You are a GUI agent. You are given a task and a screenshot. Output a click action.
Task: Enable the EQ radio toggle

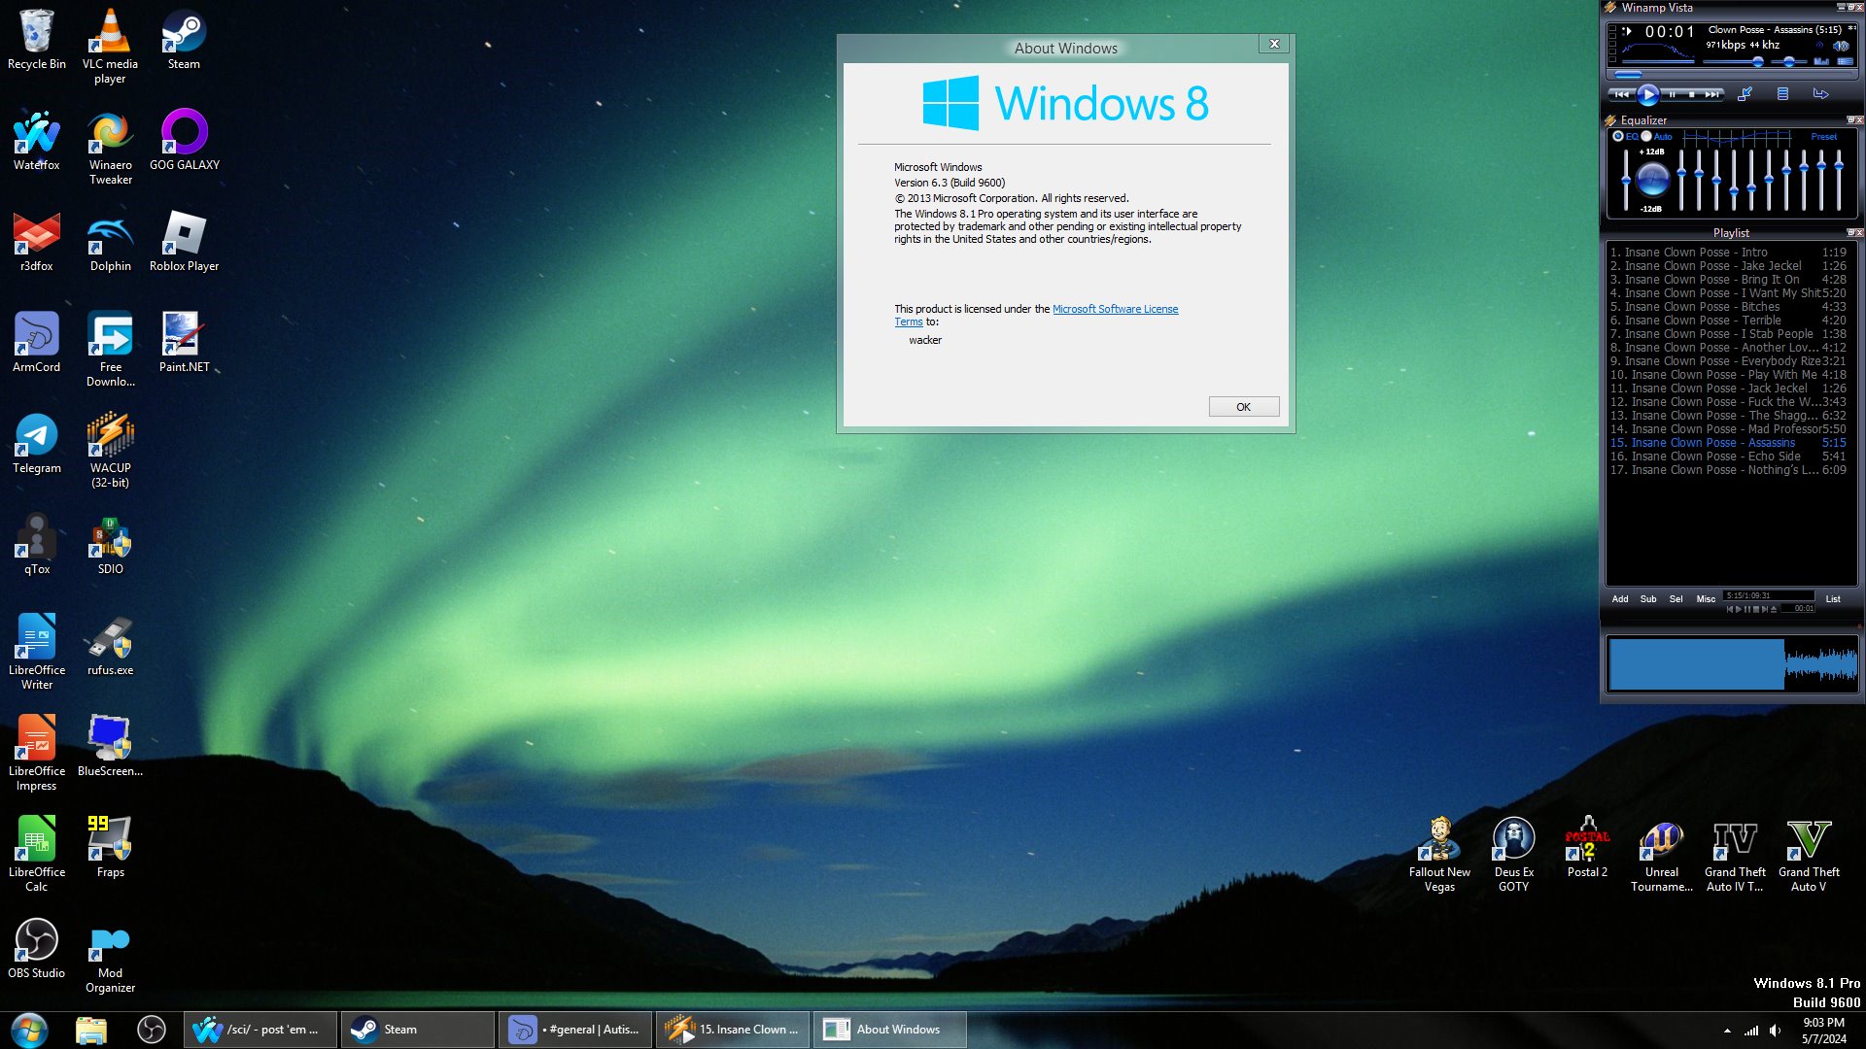coord(1618,136)
